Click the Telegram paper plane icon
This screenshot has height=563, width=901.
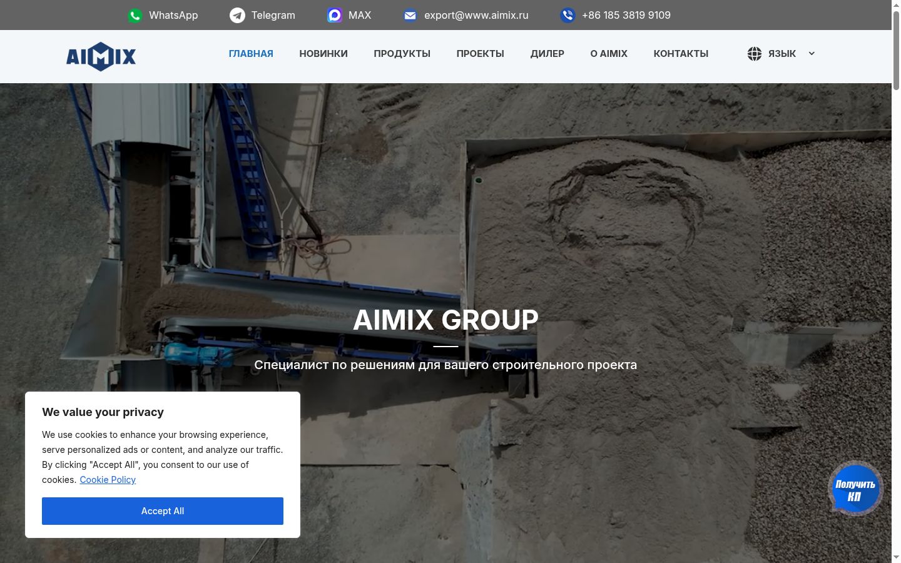point(237,16)
